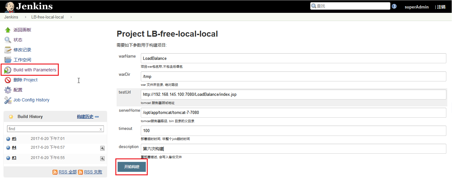Screen dimensions: 452x180
Task: Expand the Jenkins breadcrumb arrow
Action: coord(25,17)
